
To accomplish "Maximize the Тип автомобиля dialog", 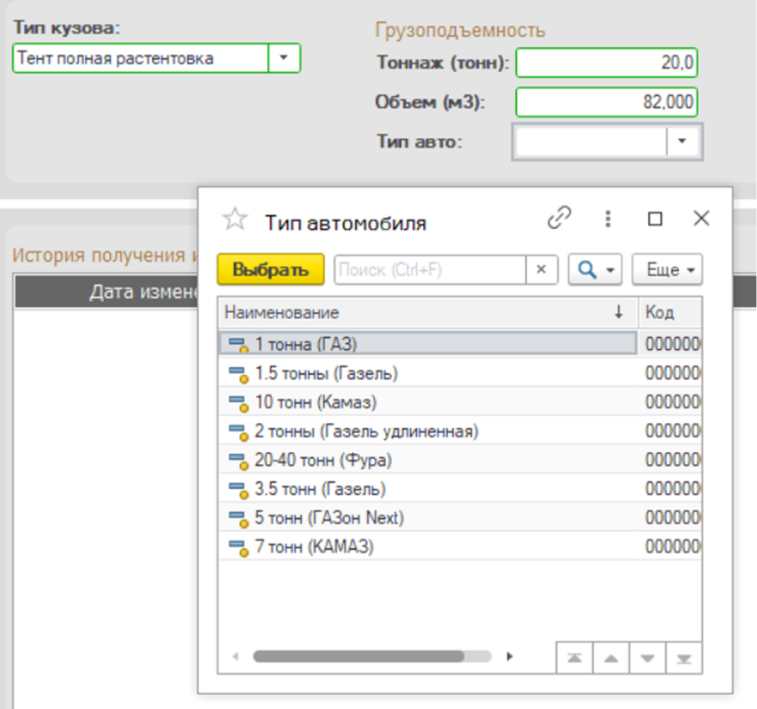I will 655,219.
